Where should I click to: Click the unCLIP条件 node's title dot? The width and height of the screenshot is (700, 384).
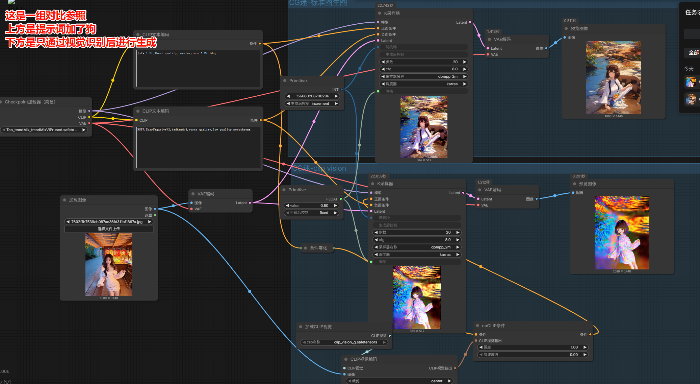point(477,326)
